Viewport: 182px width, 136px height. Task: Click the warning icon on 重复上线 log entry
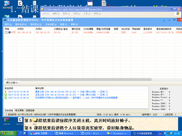pyautogui.click(x=6, y=92)
